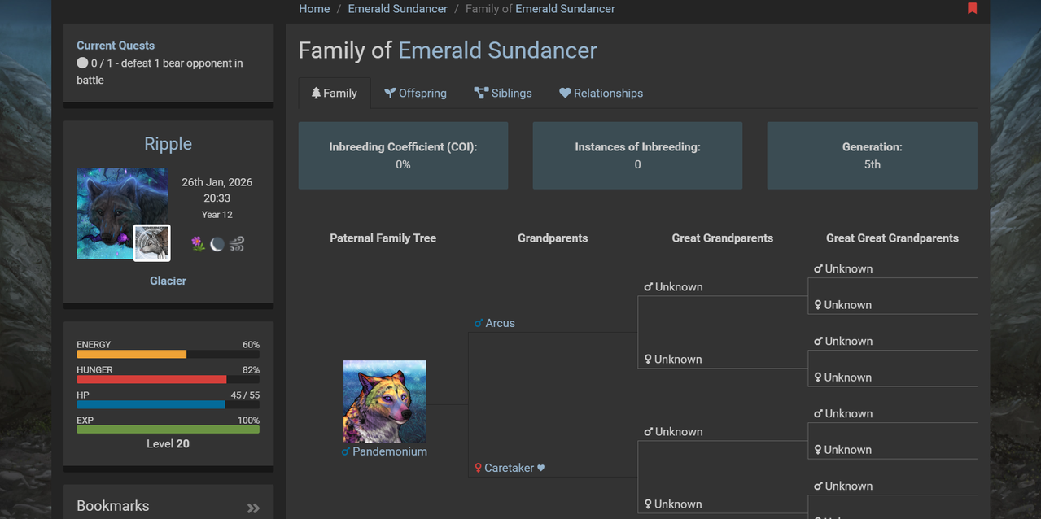Click the crescent moon phase icon
The width and height of the screenshot is (1041, 519).
(217, 244)
